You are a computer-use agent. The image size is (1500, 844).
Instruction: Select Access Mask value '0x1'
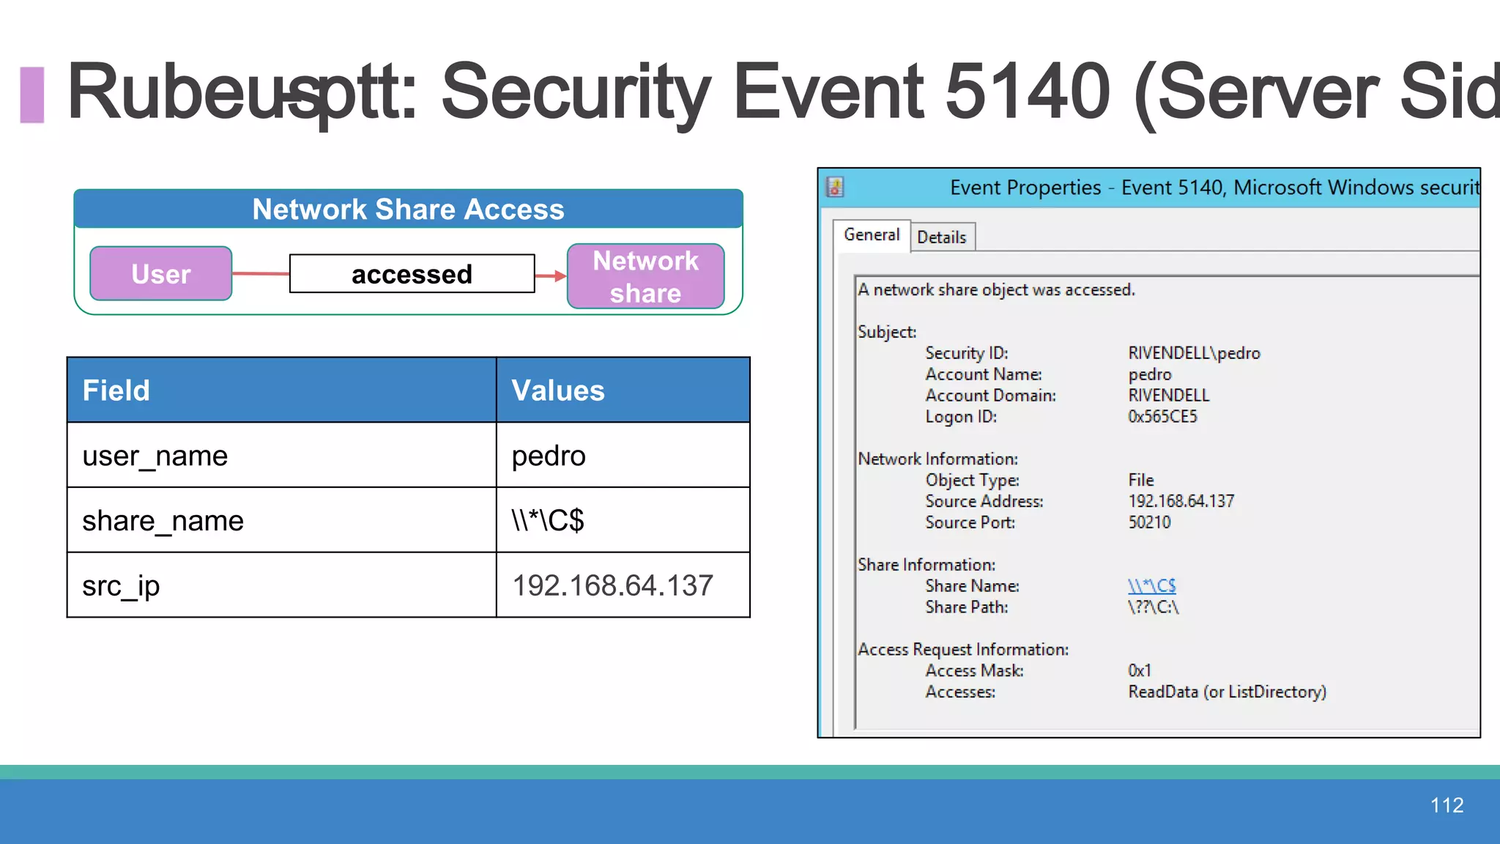[1140, 671]
